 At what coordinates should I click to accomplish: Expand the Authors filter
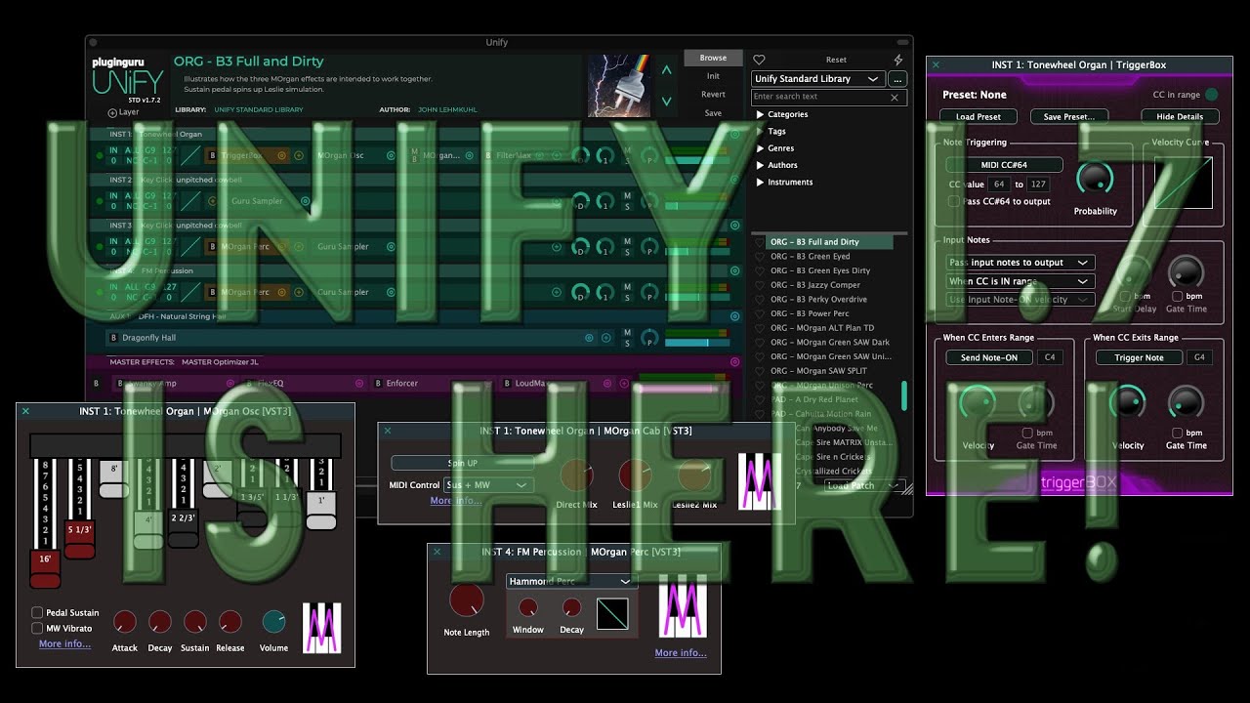click(760, 165)
